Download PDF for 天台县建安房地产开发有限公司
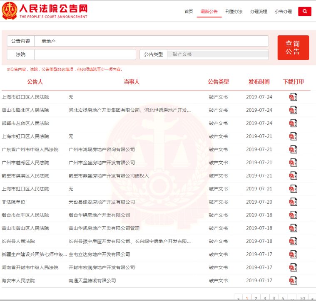The height and width of the screenshot is (301, 316). click(294, 202)
